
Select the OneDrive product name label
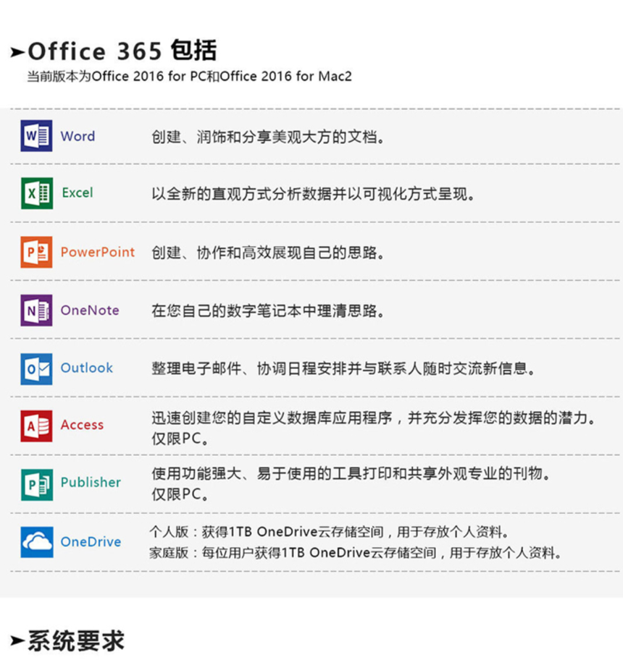tap(91, 541)
